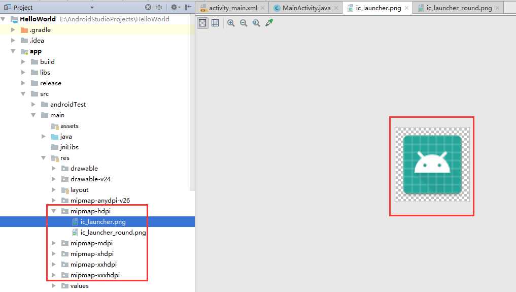The width and height of the screenshot is (516, 292).
Task: Close the activity_main.xml tab
Action: point(263,8)
